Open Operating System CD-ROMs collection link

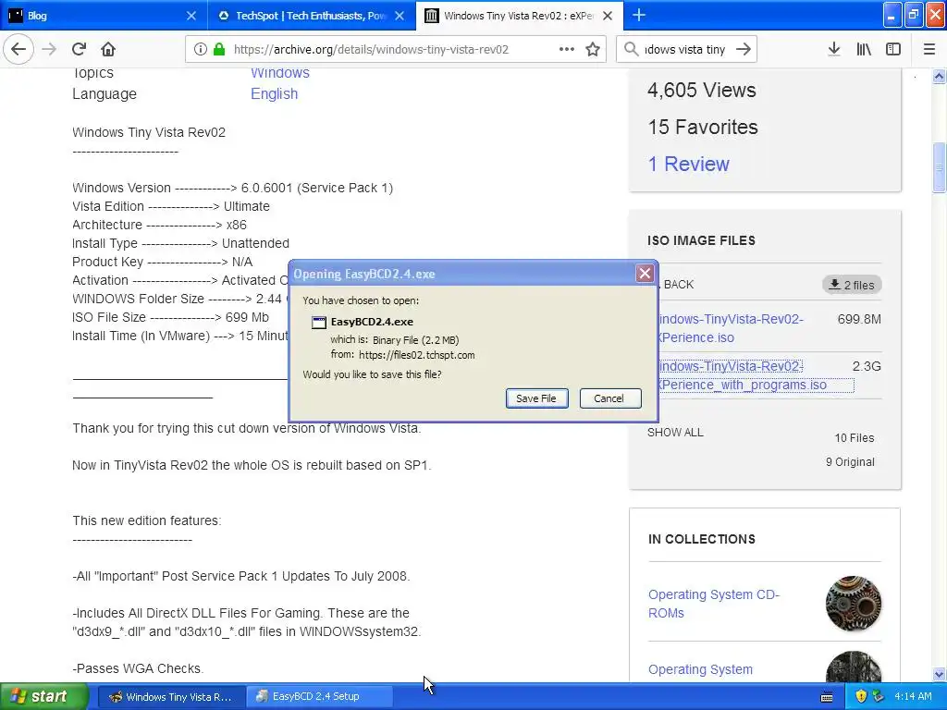[x=714, y=604]
